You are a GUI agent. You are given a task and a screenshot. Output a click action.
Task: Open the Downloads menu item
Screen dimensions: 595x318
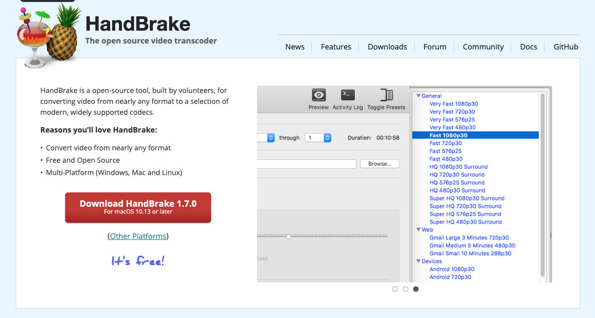point(387,46)
